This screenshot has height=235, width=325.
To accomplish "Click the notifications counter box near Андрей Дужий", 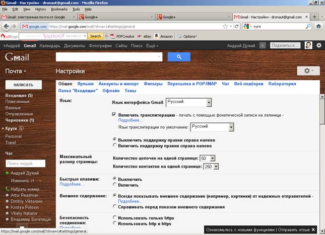I will click(x=263, y=46).
